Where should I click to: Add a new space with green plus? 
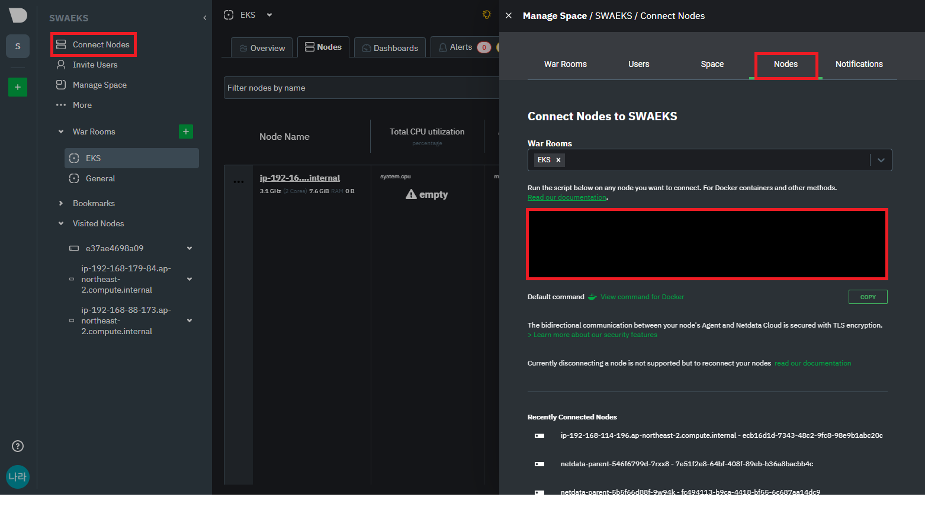coord(18,87)
